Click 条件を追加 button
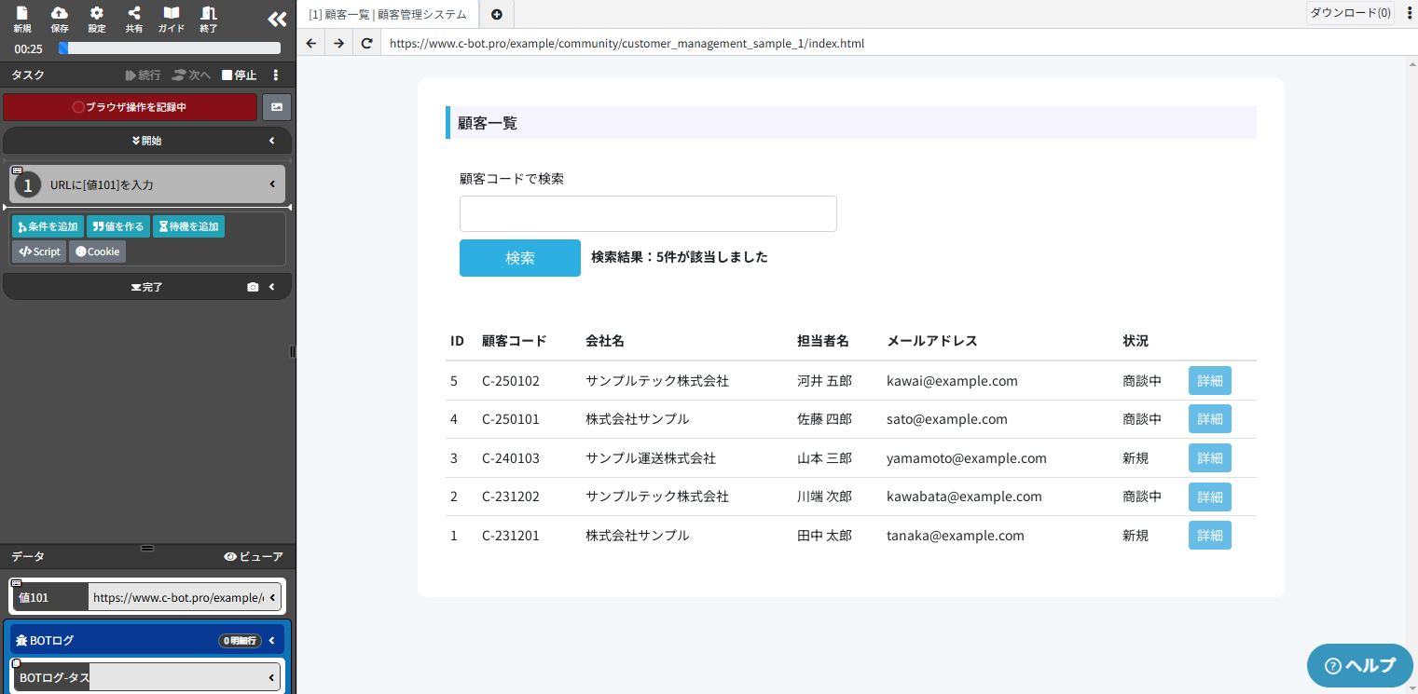Image resolution: width=1418 pixels, height=694 pixels. click(48, 226)
